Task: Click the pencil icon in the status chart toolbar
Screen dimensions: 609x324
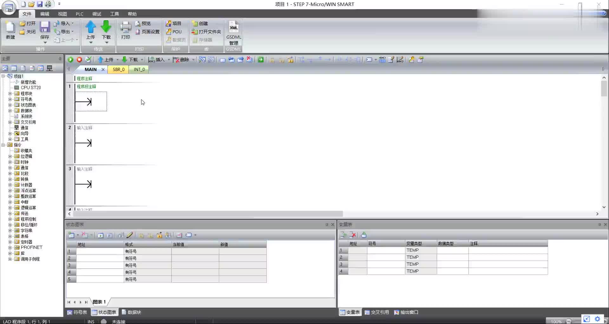Action: coord(130,235)
